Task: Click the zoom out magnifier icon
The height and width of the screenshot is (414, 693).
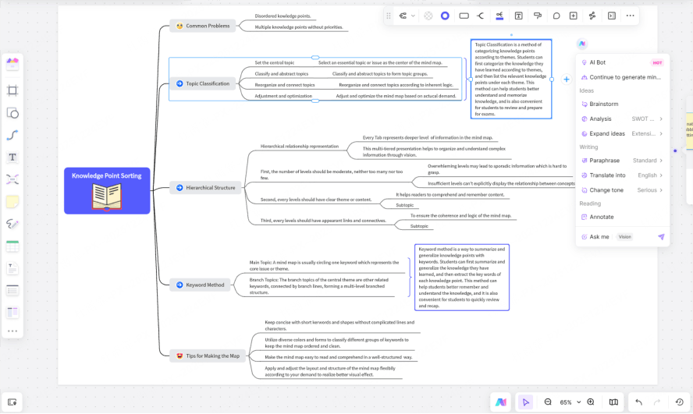Action: pos(548,402)
